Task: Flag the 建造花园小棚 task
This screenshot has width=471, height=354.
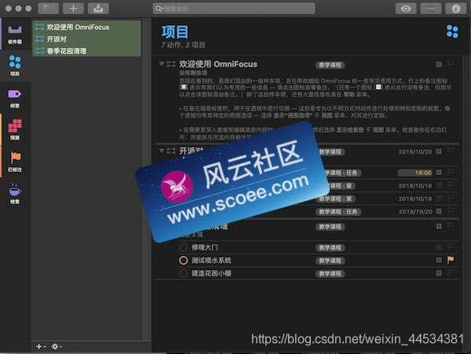Action: pos(451,272)
